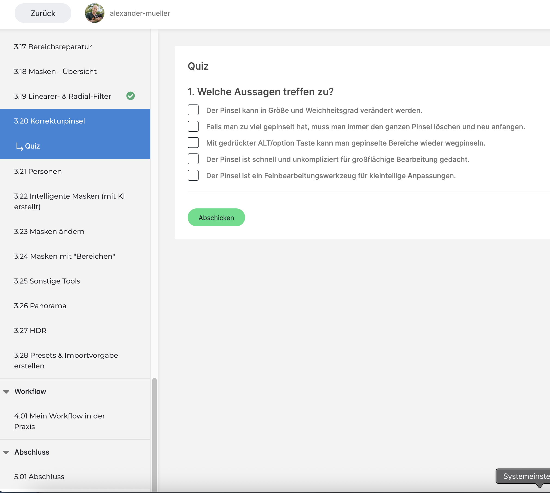The height and width of the screenshot is (493, 550).
Task: Collapse the Workflow section
Action: (x=6, y=392)
